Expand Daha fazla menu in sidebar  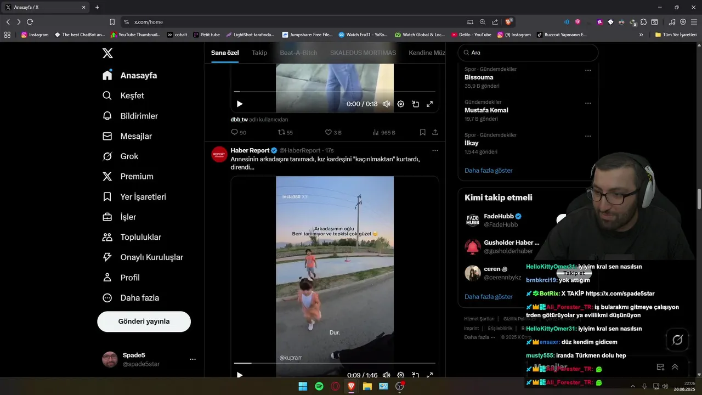click(x=131, y=298)
